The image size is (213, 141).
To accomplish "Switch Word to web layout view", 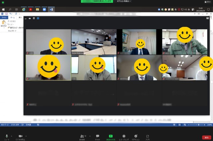I will pos(185,125).
